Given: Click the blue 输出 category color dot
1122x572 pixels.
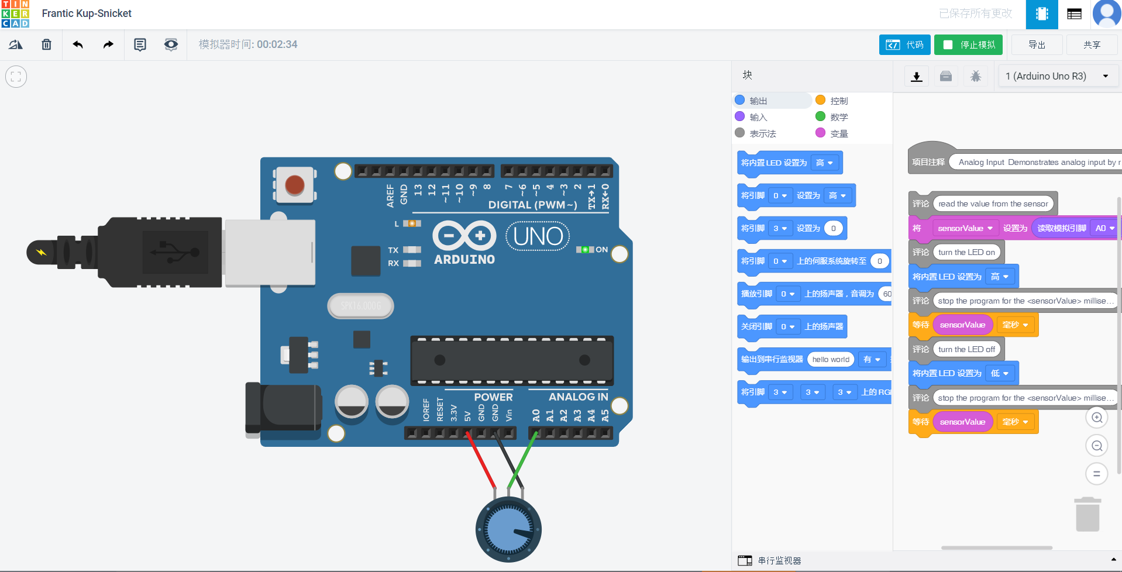Looking at the screenshot, I should (x=740, y=100).
